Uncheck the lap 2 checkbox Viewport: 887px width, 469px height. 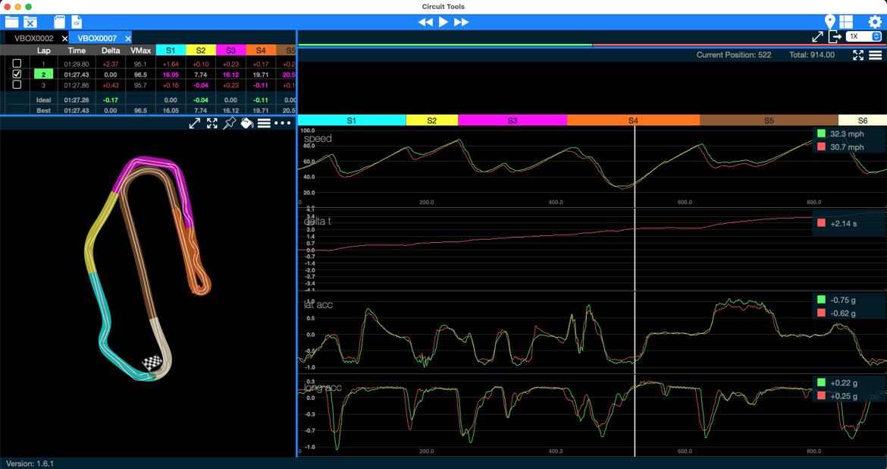click(x=17, y=74)
